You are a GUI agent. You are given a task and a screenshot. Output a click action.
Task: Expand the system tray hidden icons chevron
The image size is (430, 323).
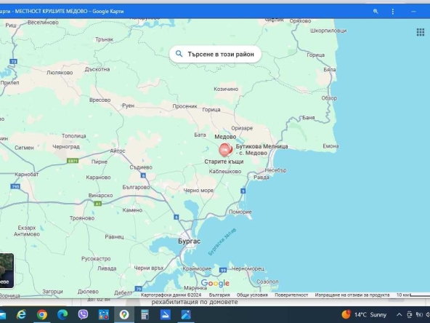pos(399,314)
